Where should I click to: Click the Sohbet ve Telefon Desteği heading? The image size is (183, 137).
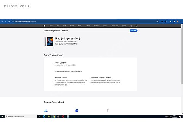click(x=101, y=77)
